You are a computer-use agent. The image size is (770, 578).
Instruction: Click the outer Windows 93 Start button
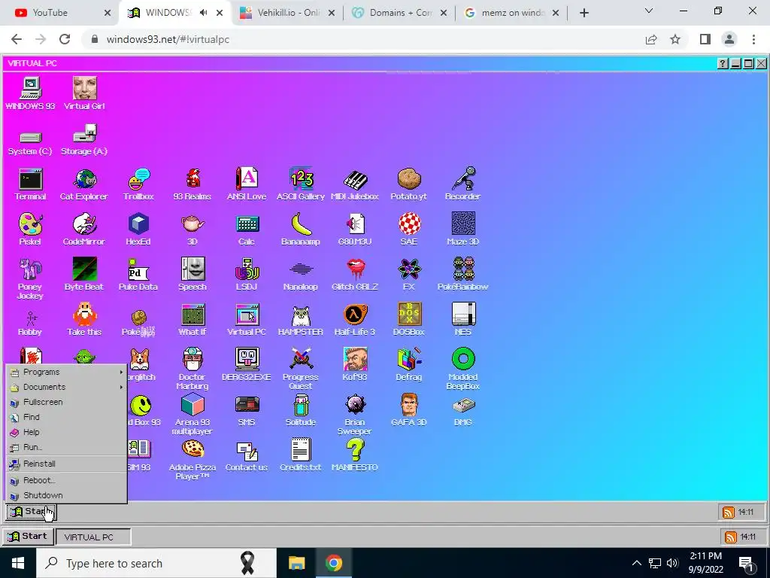pyautogui.click(x=28, y=536)
